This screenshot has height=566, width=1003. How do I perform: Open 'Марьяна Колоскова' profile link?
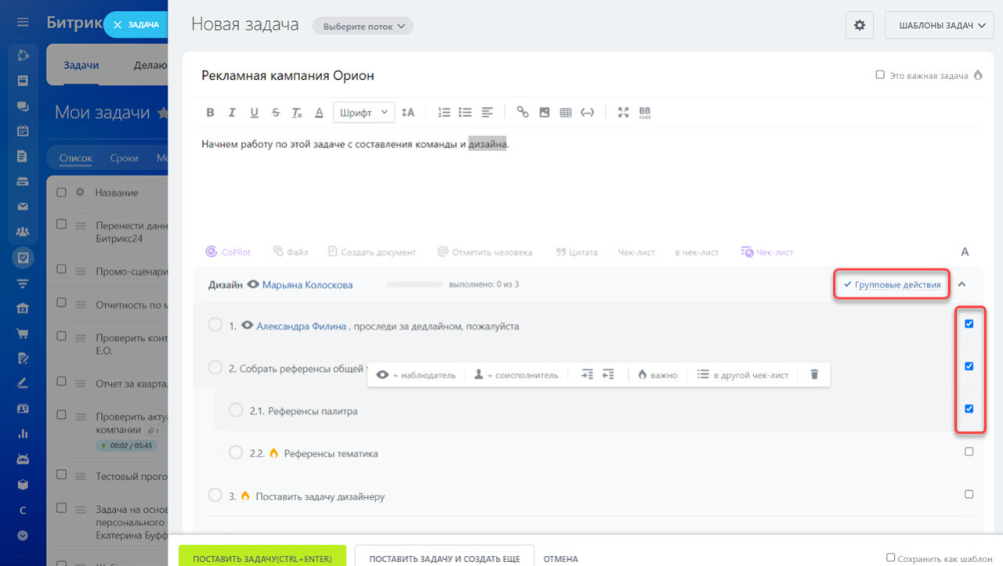307,285
